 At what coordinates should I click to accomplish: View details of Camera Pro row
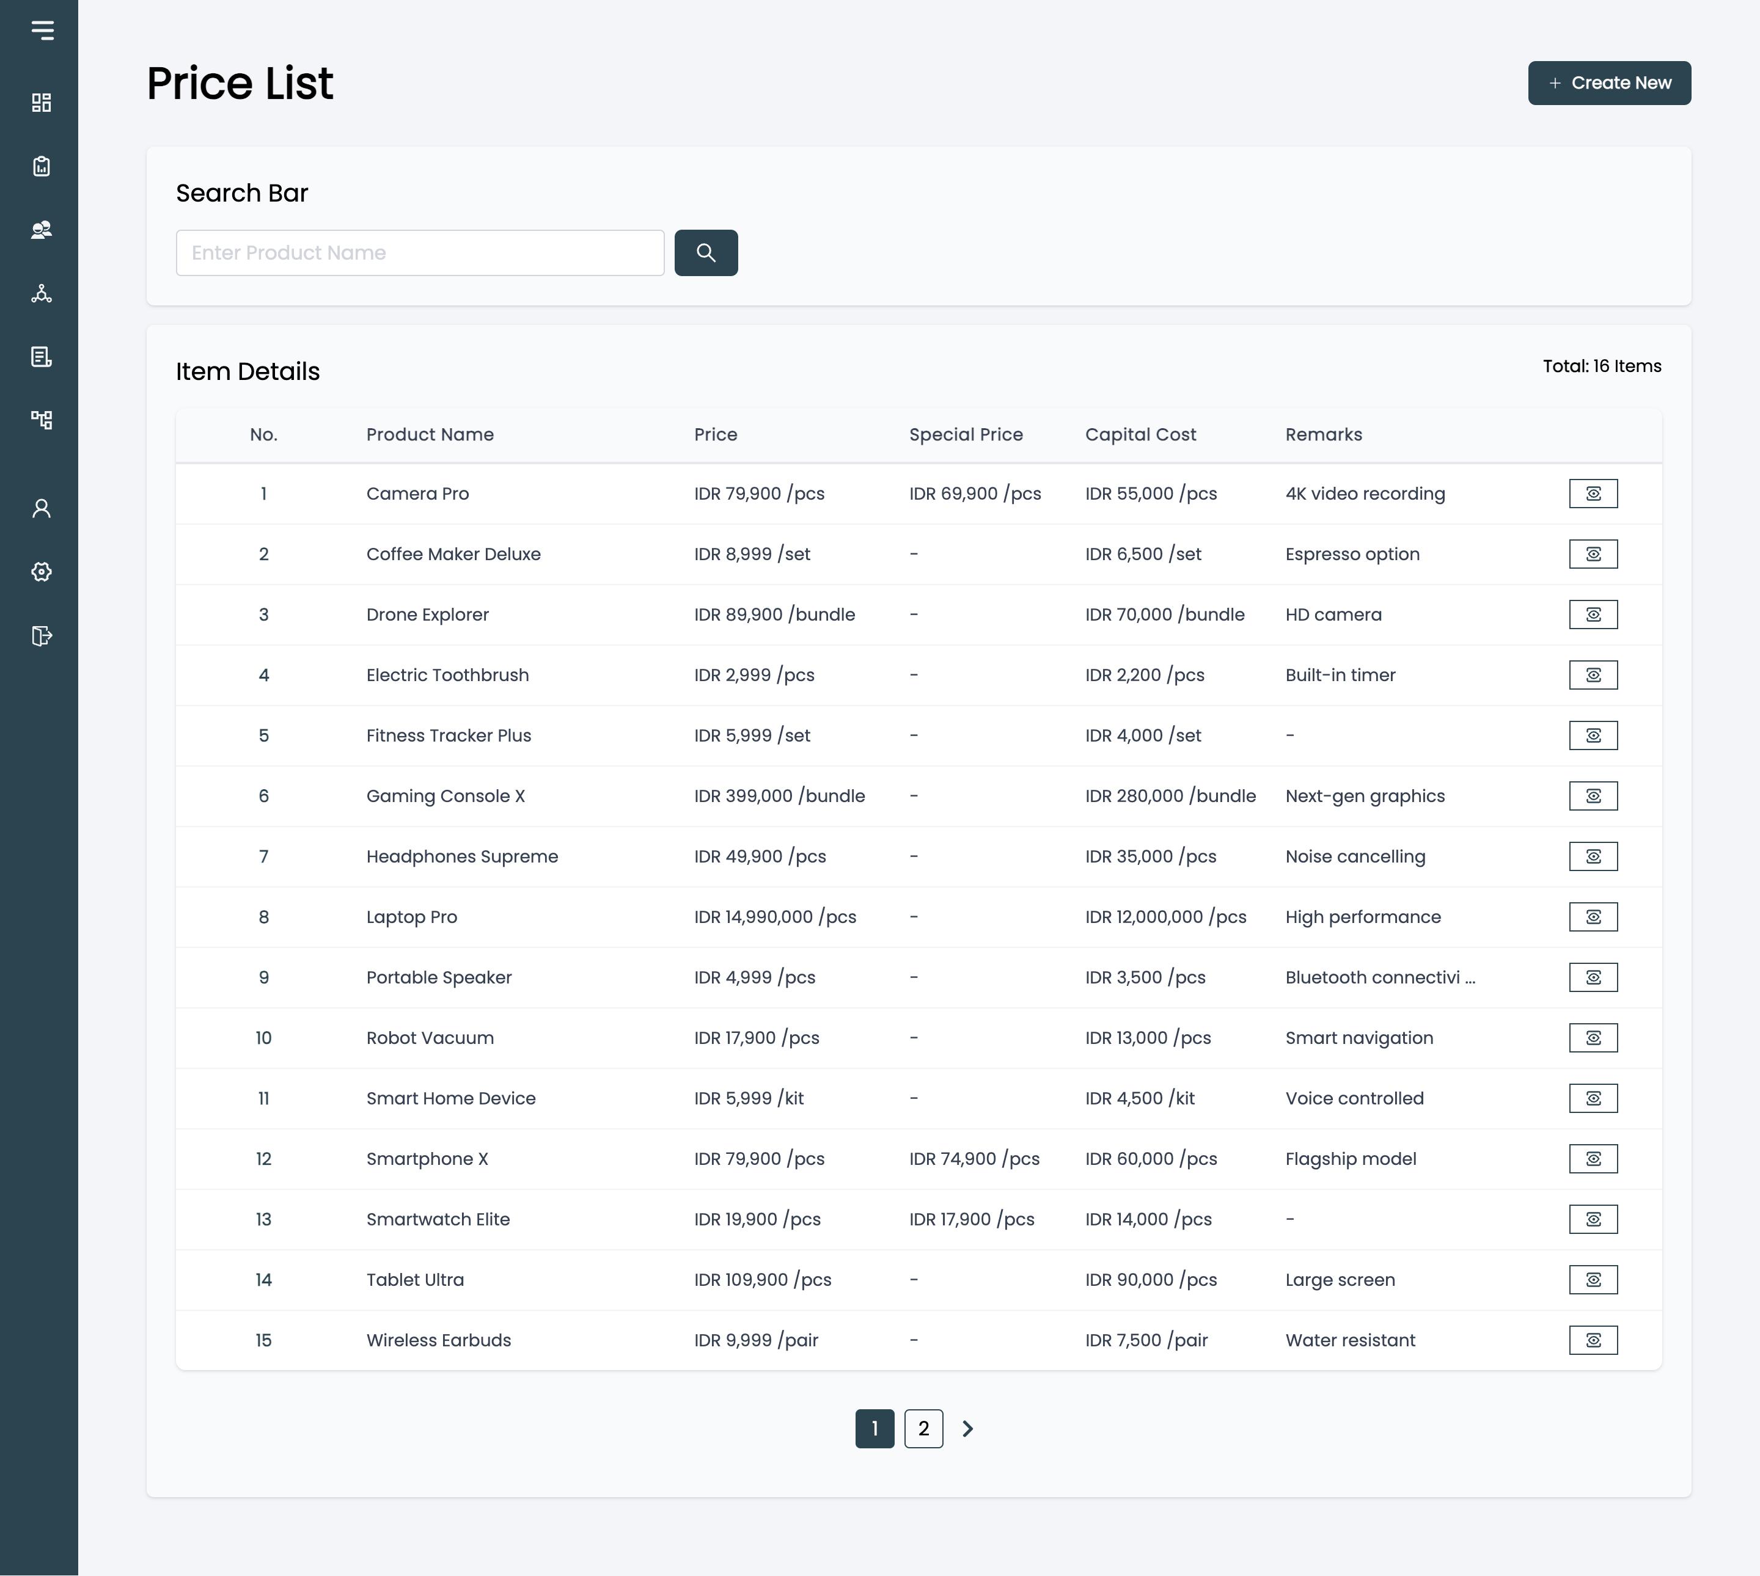click(1593, 494)
